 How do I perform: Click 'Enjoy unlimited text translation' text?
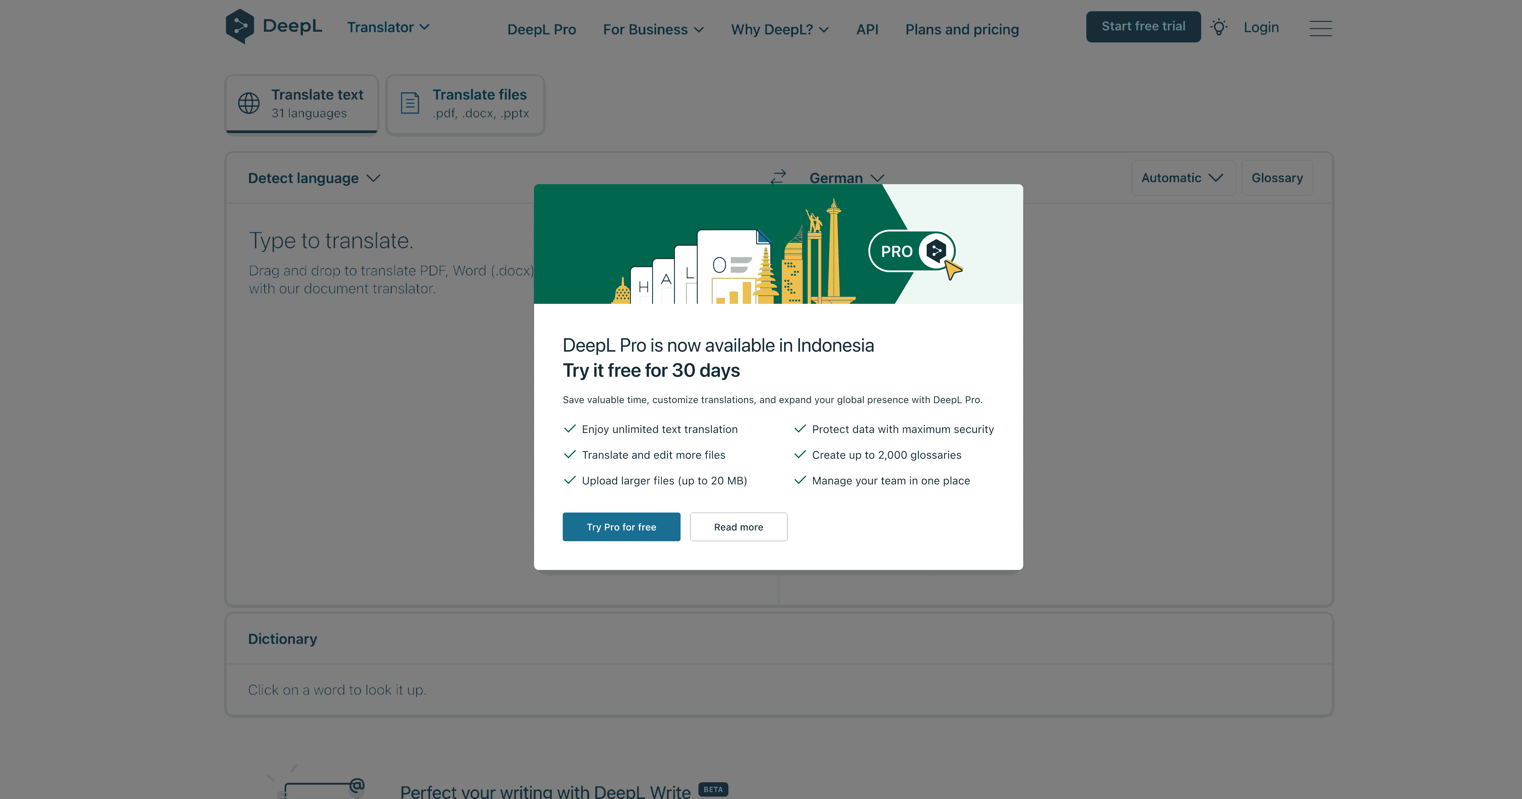(x=659, y=429)
